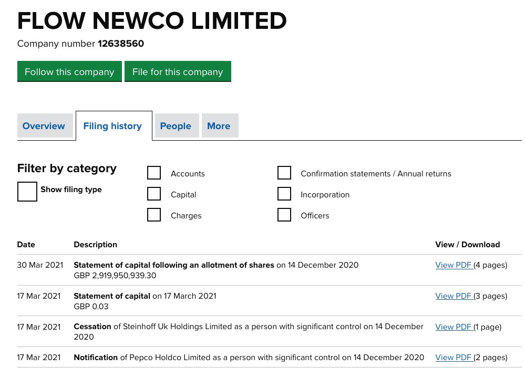Toggle the Charges category checkbox
525x368 pixels.
[x=154, y=215]
